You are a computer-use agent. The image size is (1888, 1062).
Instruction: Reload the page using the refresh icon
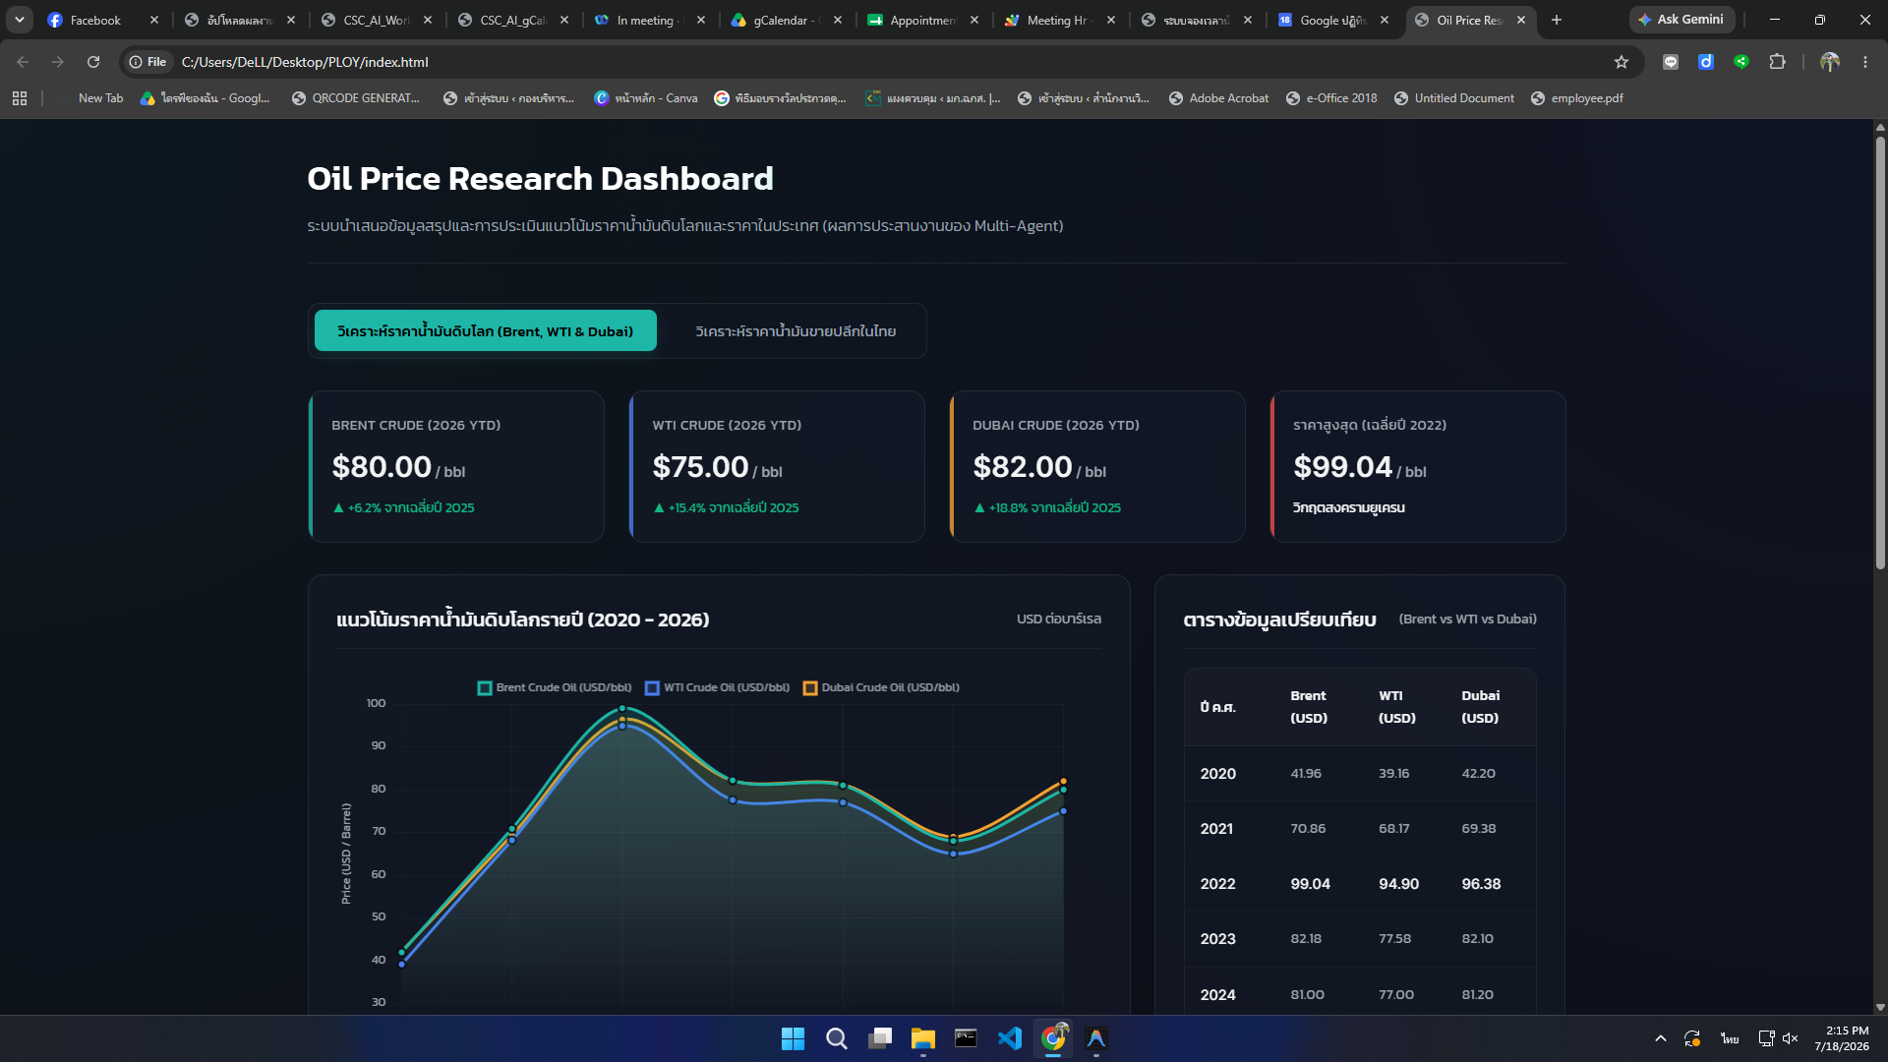click(x=93, y=62)
